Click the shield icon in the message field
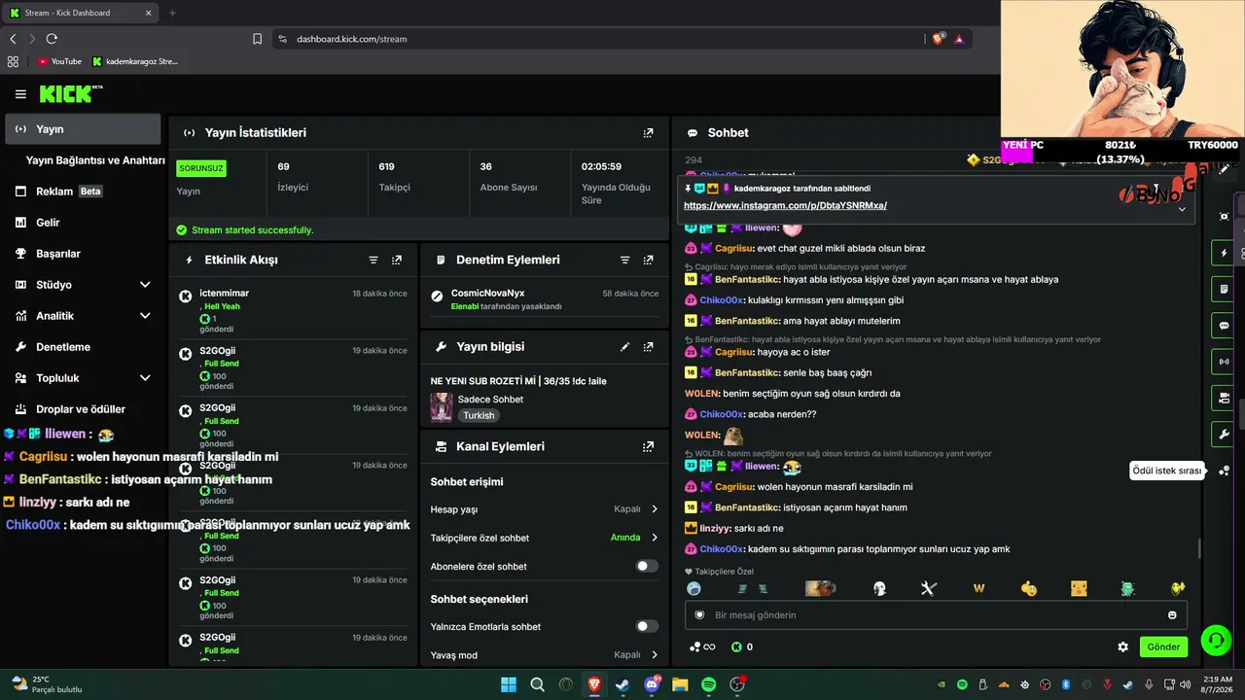 pos(699,615)
